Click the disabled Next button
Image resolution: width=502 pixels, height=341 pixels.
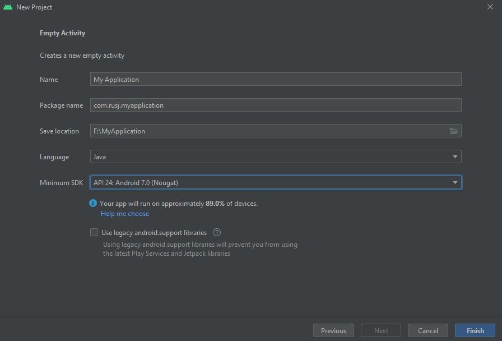coord(381,331)
